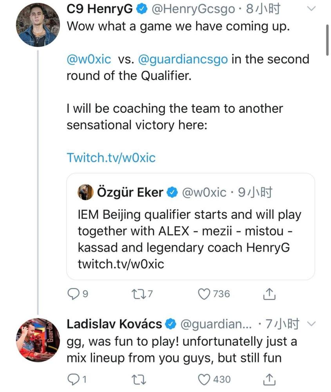Open dropdown arrow on HenryG's tweet

[x=312, y=9]
